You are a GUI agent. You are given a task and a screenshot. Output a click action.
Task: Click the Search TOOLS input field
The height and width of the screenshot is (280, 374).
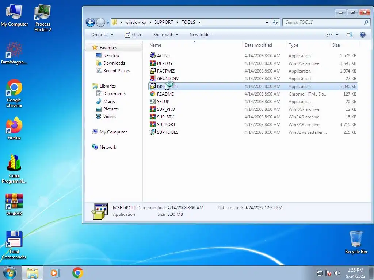[x=326, y=22]
